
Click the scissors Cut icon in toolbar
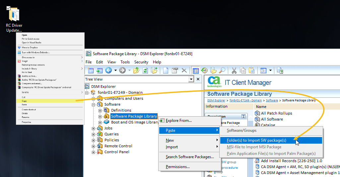pos(234,70)
